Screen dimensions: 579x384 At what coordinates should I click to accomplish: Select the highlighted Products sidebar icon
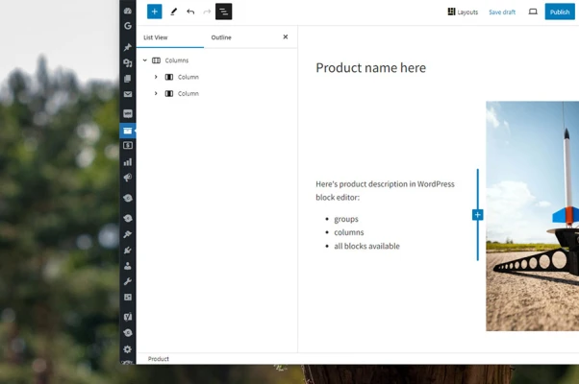coord(128,131)
